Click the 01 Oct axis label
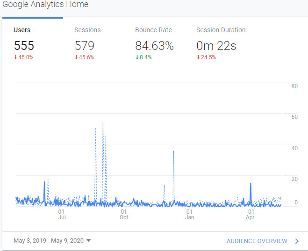Viewport: 308px width, 251px height. tap(124, 214)
